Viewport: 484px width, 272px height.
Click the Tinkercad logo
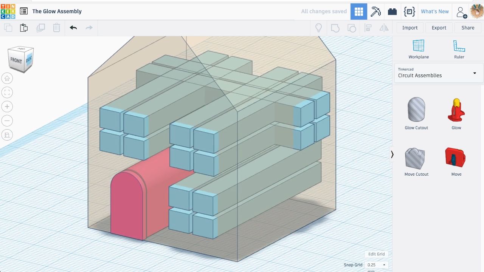[8, 11]
